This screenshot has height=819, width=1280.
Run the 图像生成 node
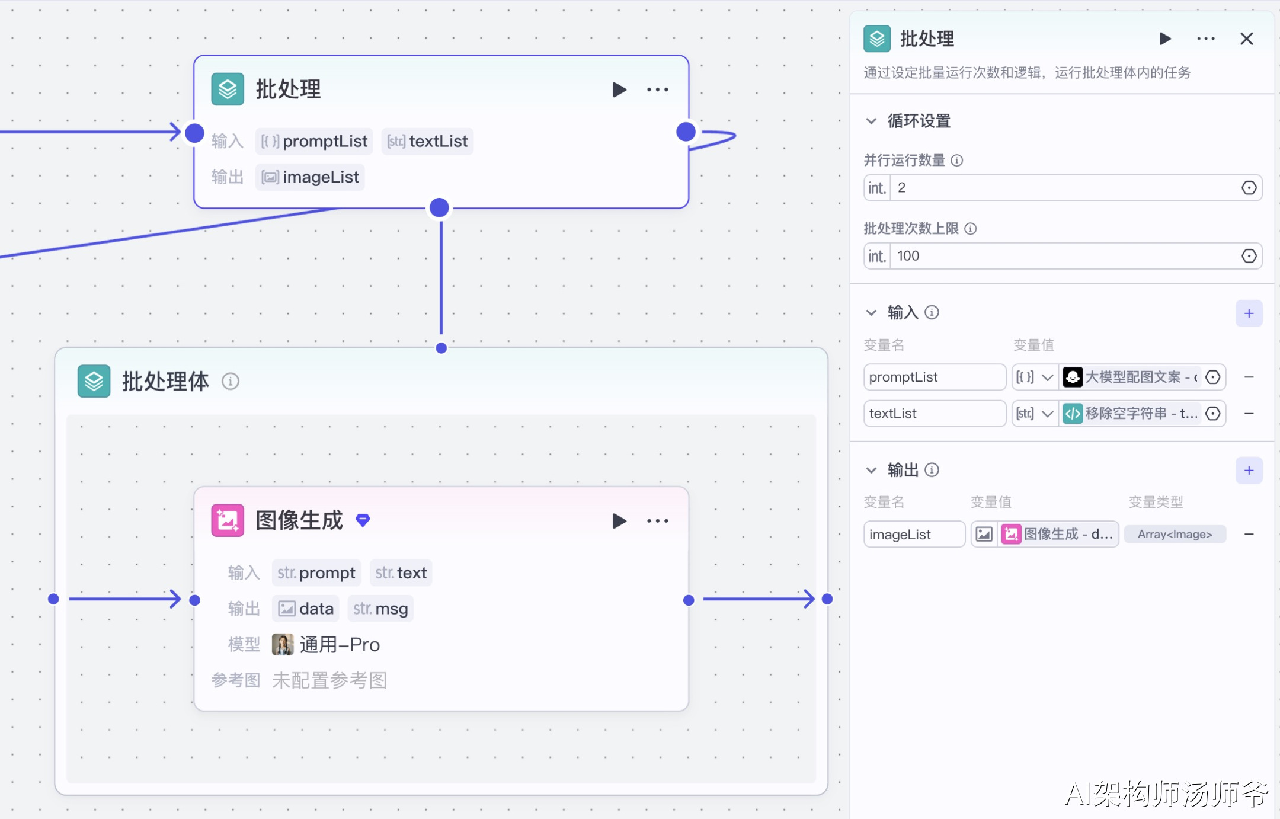(x=619, y=521)
